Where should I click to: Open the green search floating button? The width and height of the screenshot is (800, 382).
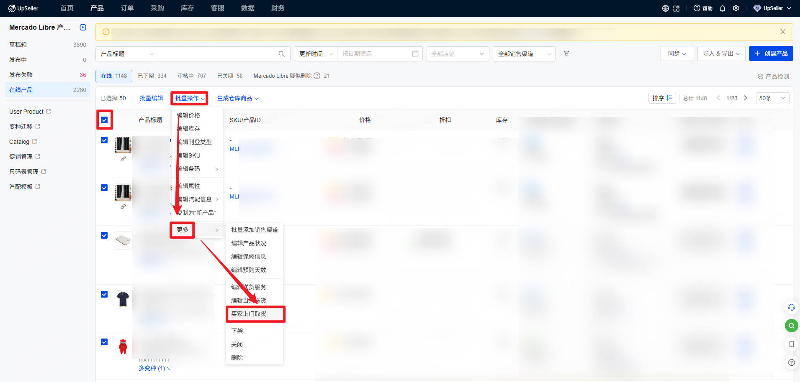click(x=791, y=326)
